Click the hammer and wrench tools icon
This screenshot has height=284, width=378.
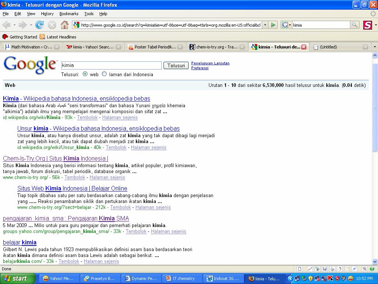click(364, 269)
